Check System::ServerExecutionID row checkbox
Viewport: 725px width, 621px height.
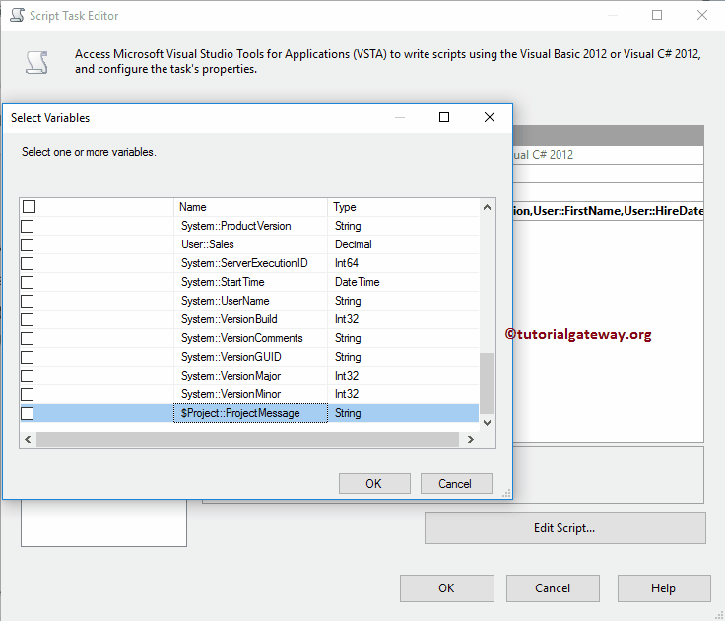pyautogui.click(x=28, y=263)
